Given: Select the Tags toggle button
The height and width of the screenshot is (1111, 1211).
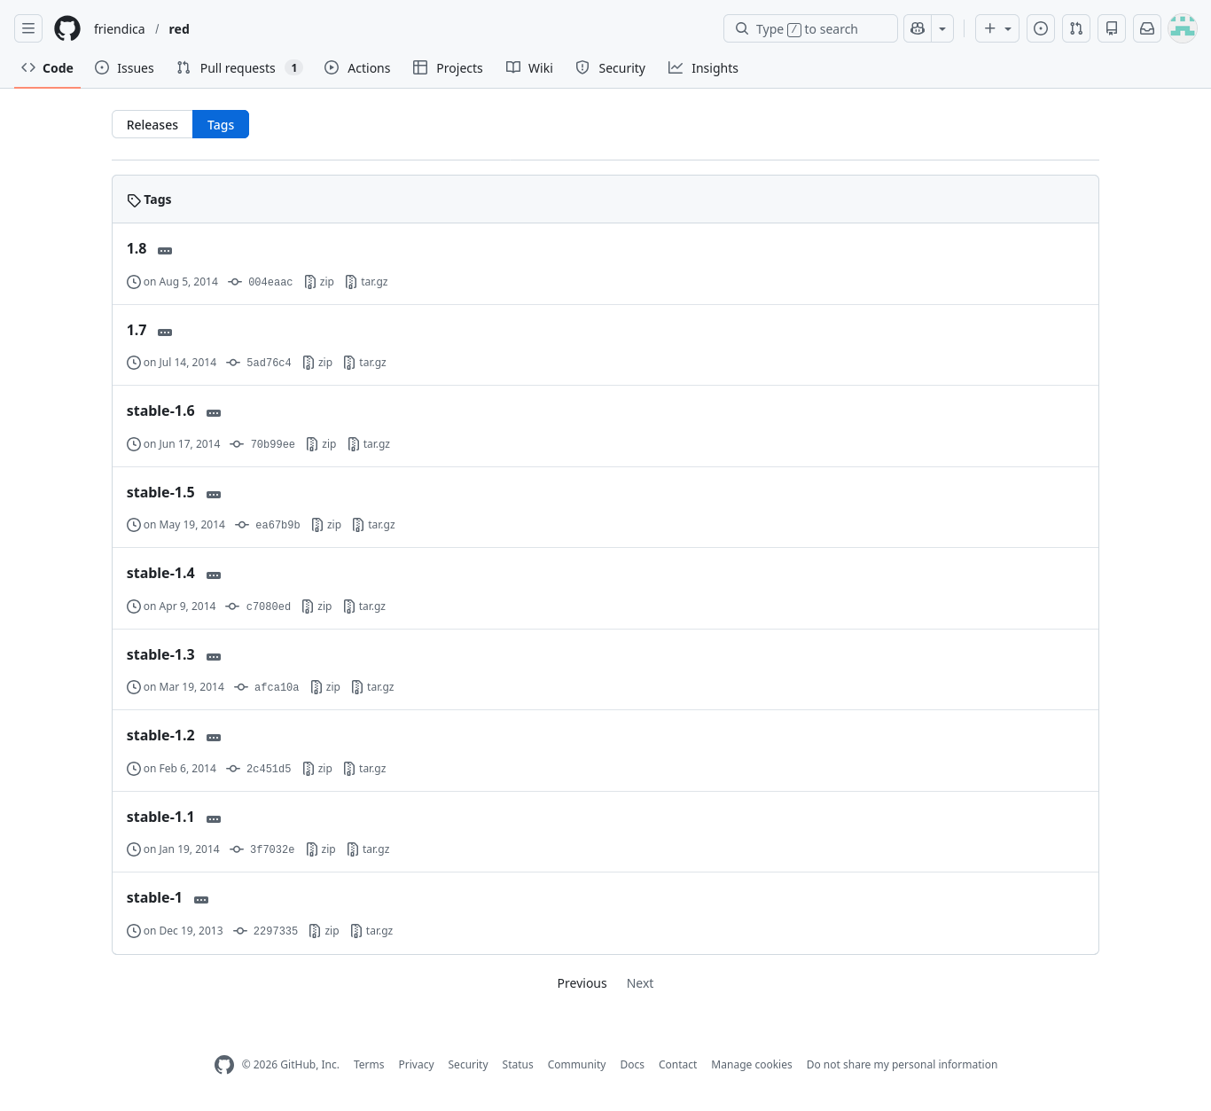Looking at the screenshot, I should click(221, 125).
